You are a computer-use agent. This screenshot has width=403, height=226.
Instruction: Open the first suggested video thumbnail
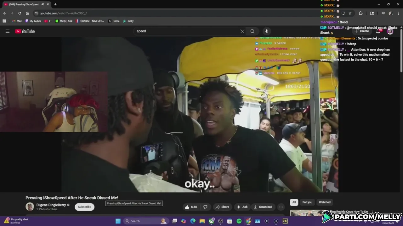pyautogui.click(x=306, y=213)
